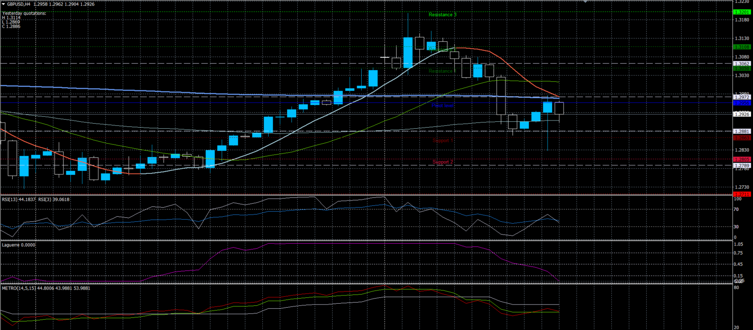The image size is (753, 330).
Task: Click the current price 1.2926 tag
Action: (x=742, y=114)
